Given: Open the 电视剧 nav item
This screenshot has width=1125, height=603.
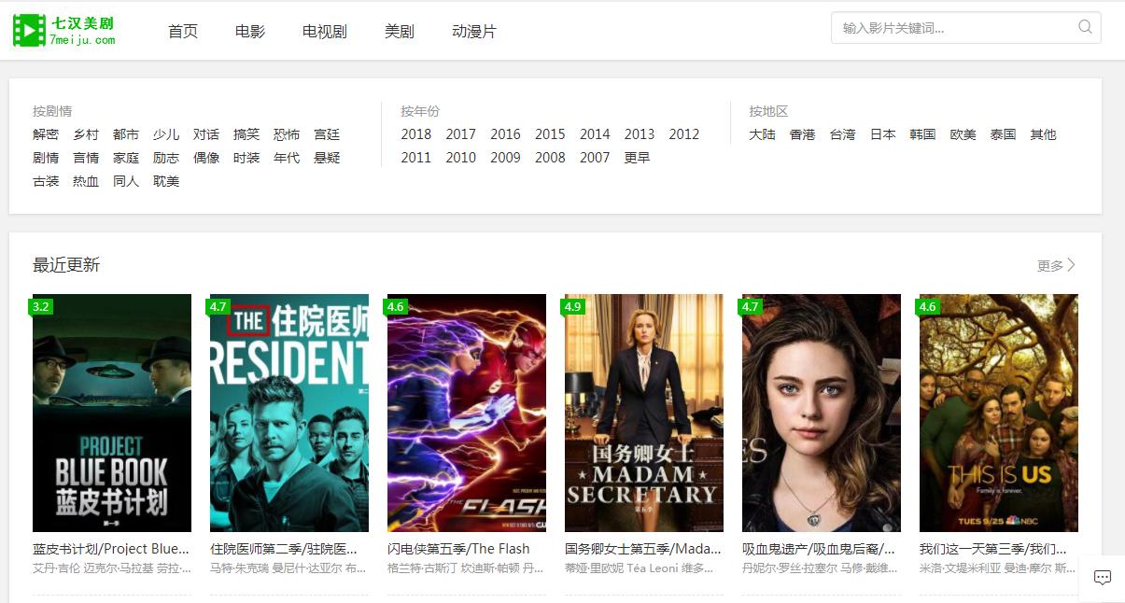Looking at the screenshot, I should tap(325, 32).
